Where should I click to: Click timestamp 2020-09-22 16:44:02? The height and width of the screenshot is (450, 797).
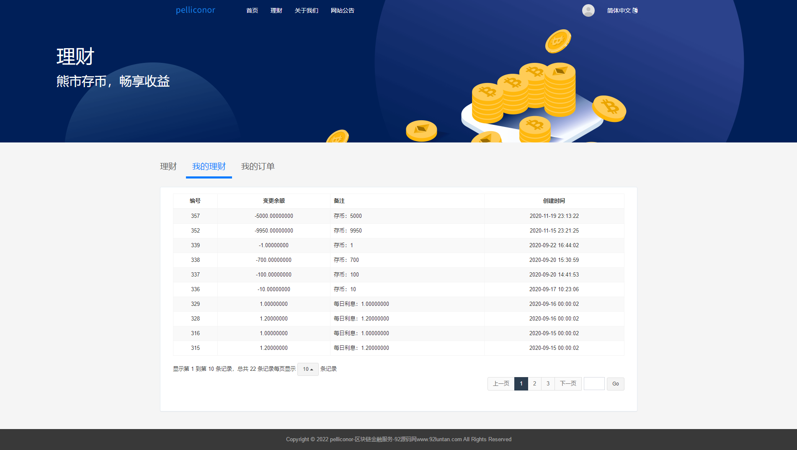554,246
